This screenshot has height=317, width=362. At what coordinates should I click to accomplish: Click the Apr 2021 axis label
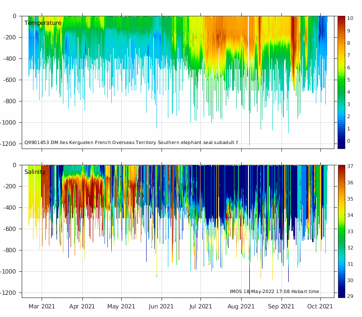[82, 307]
